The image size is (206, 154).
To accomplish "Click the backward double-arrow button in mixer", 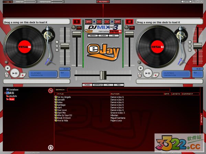I will 107,22.
